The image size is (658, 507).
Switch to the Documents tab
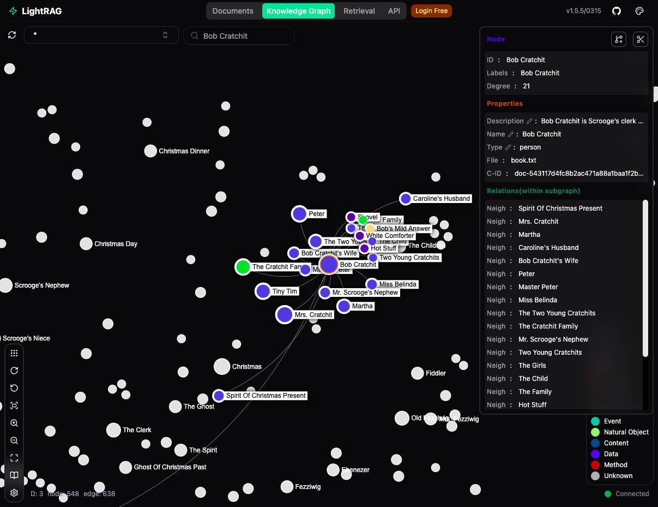233,11
